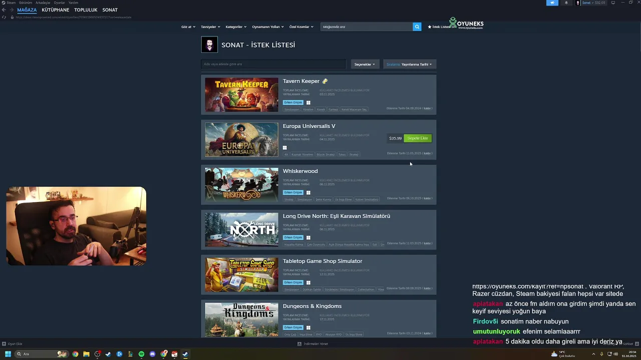Click the Tabletop Game Shop Simulator title

pos(323,261)
